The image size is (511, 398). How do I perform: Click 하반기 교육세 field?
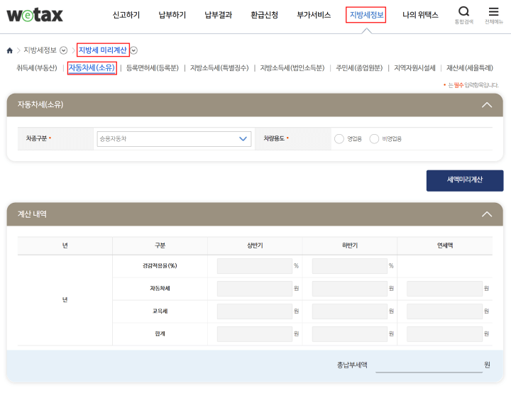tap(350, 311)
